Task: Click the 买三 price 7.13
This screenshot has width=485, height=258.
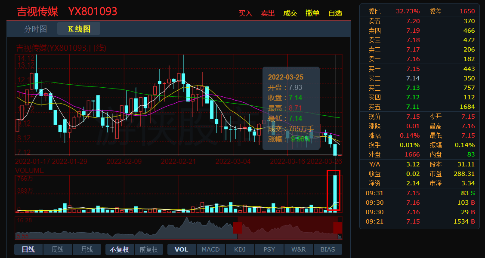Action: (x=413, y=88)
